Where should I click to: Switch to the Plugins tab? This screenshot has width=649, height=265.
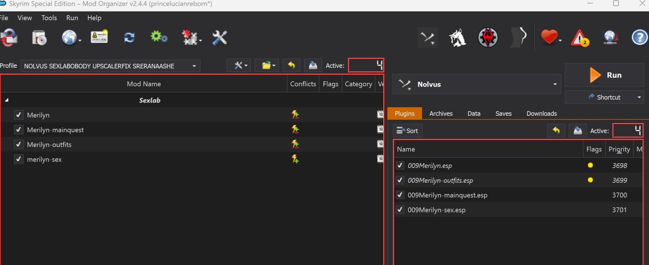(x=405, y=114)
